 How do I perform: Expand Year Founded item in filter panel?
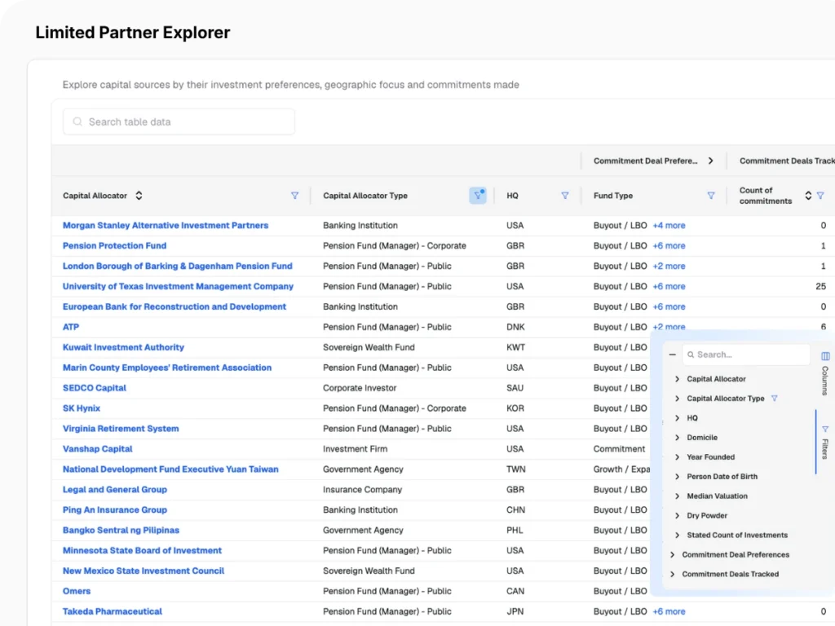tap(677, 456)
